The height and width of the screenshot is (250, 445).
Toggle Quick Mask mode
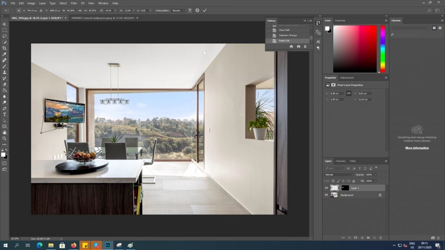[4, 163]
